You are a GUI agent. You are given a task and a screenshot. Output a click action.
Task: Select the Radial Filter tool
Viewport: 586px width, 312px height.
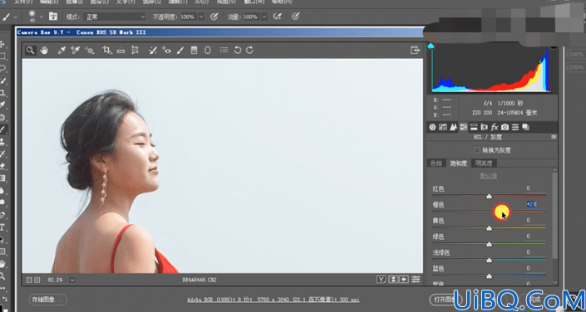click(208, 51)
